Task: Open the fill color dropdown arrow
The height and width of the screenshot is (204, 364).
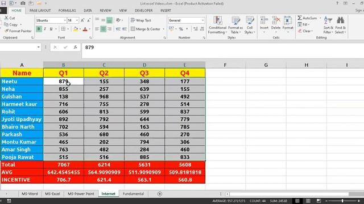Action: point(80,29)
